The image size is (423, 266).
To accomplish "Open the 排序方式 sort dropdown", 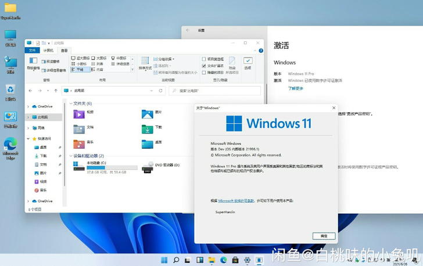I will [x=145, y=64].
